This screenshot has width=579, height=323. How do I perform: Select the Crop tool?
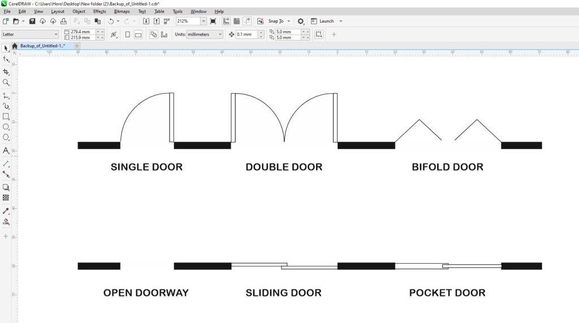point(6,72)
